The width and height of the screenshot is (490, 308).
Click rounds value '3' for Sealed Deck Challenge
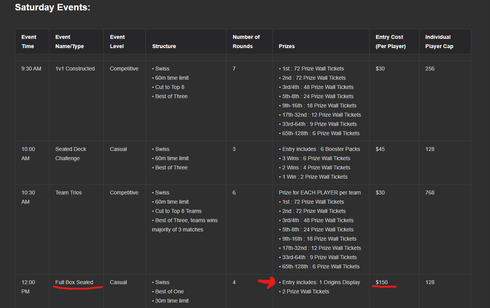(234, 149)
